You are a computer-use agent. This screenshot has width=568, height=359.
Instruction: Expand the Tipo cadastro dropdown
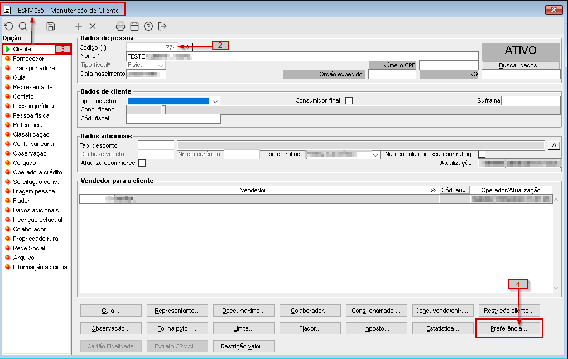coord(215,101)
